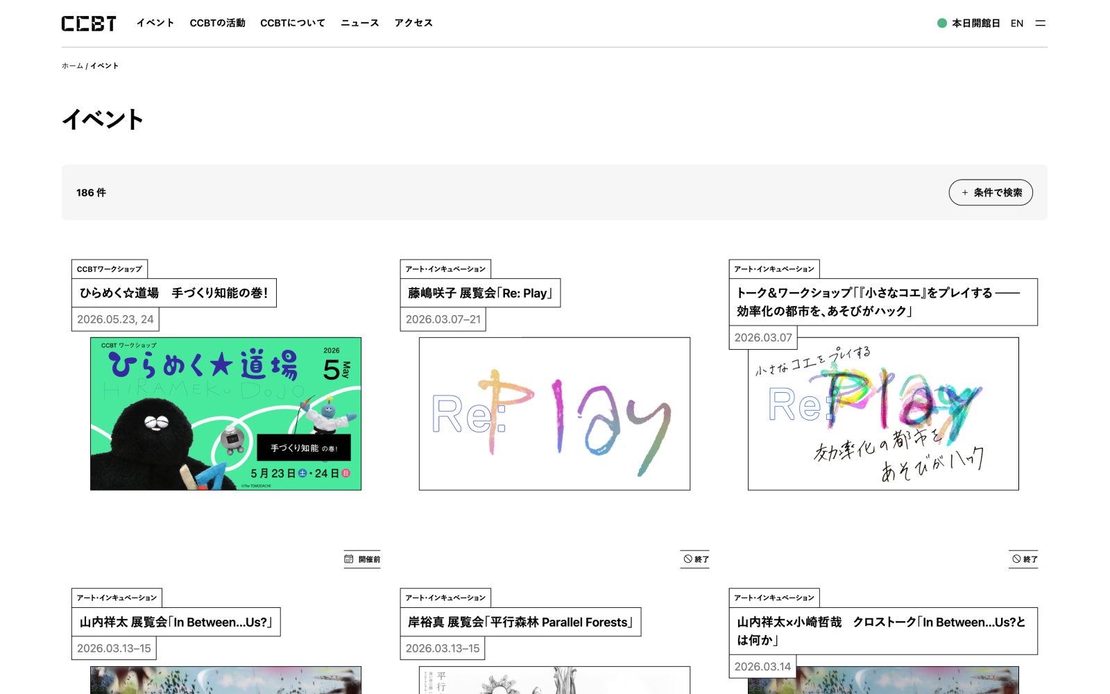Click アート・インキュベーション tag above 岸裕真
The image size is (1110, 694).
click(445, 598)
